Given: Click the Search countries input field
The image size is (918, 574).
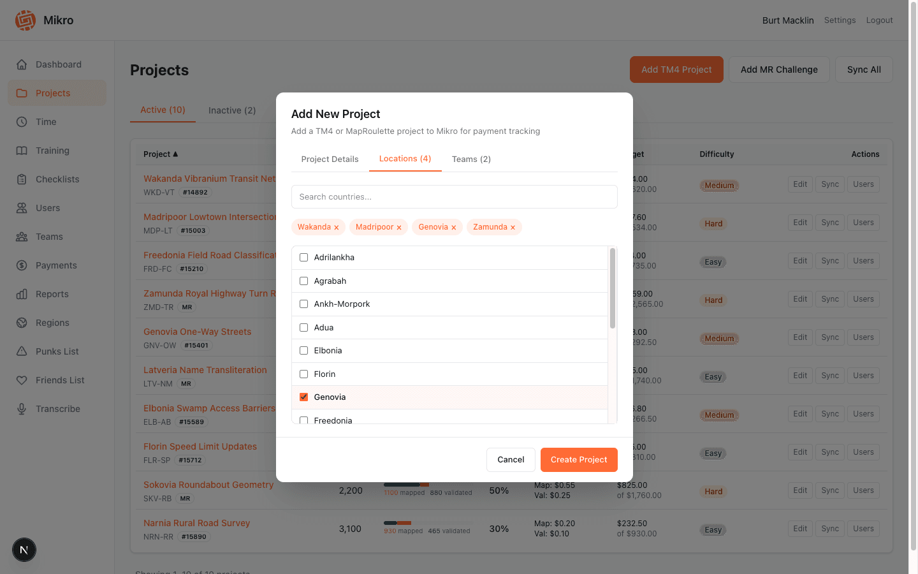Looking at the screenshot, I should (x=455, y=196).
